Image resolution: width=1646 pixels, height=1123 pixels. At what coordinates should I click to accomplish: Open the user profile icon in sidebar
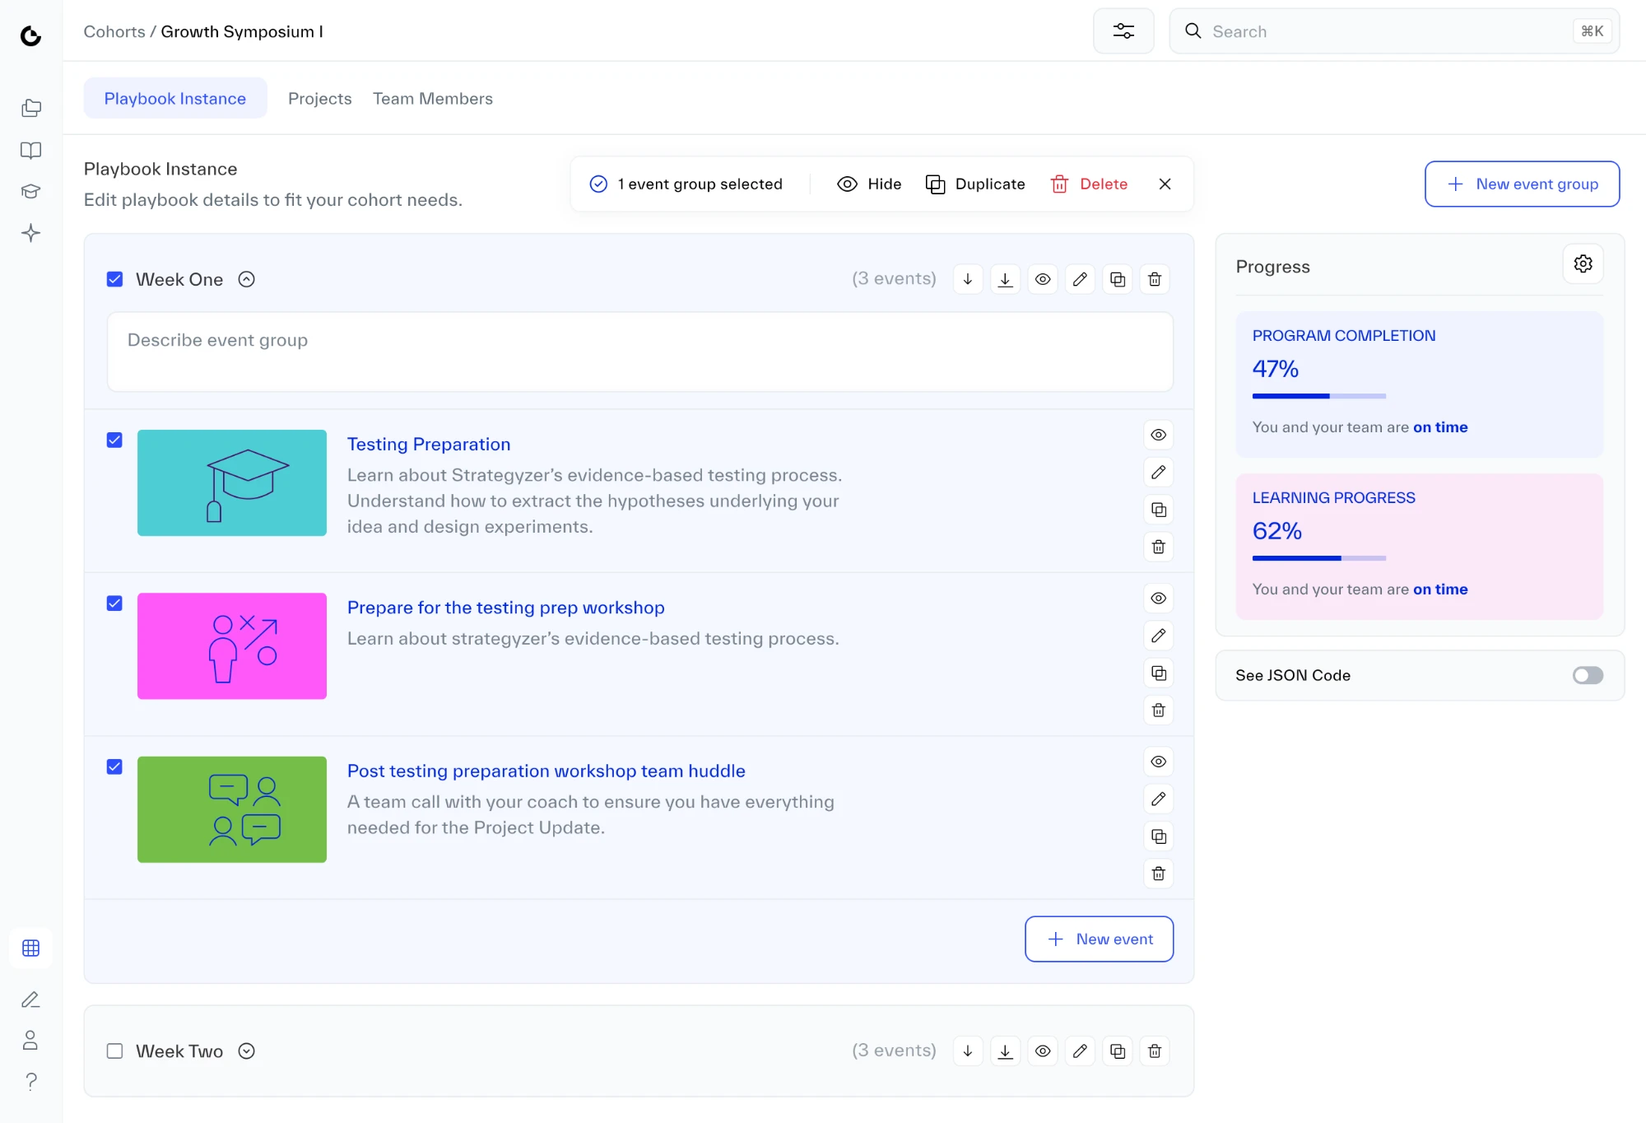click(31, 1040)
